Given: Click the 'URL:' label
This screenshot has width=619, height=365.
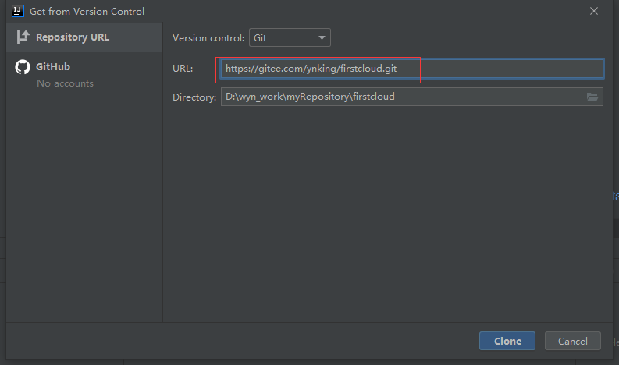Looking at the screenshot, I should click(x=183, y=69).
